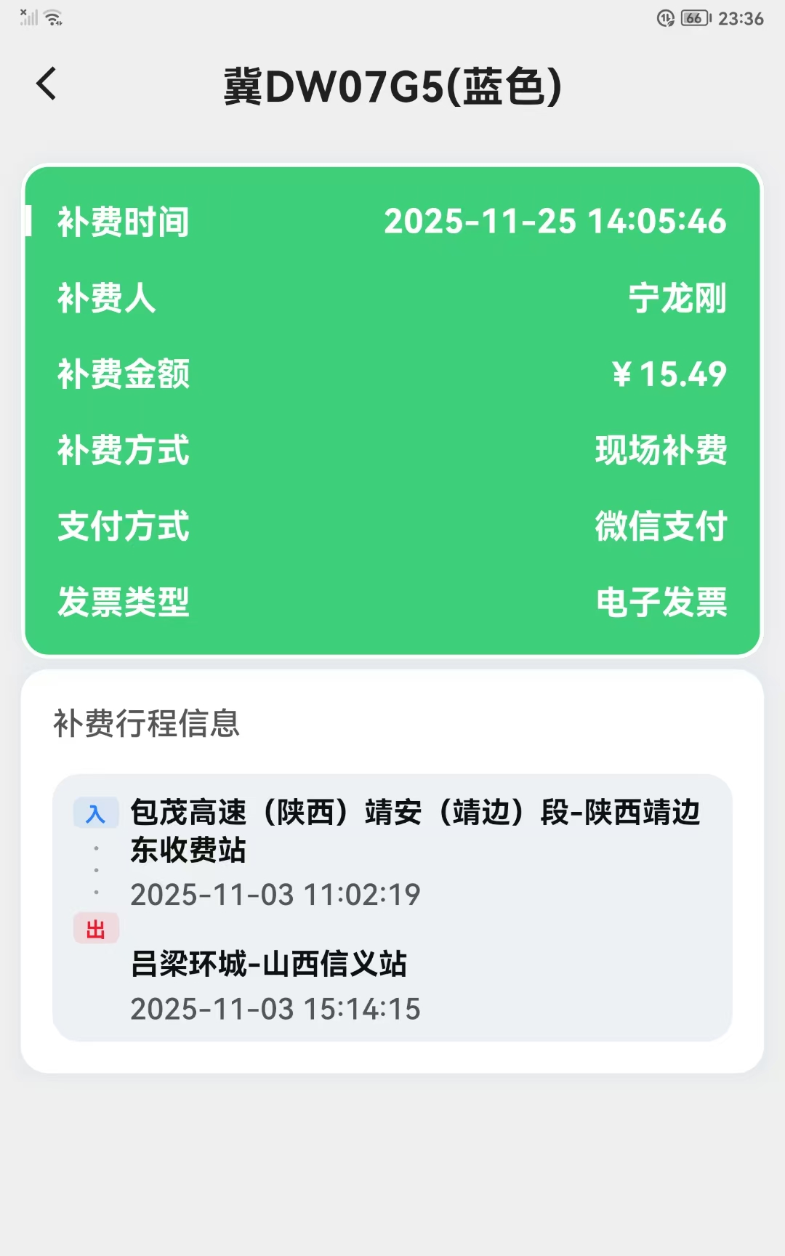Tap the blue 入 entry icon
This screenshot has width=785, height=1256.
coord(95,813)
